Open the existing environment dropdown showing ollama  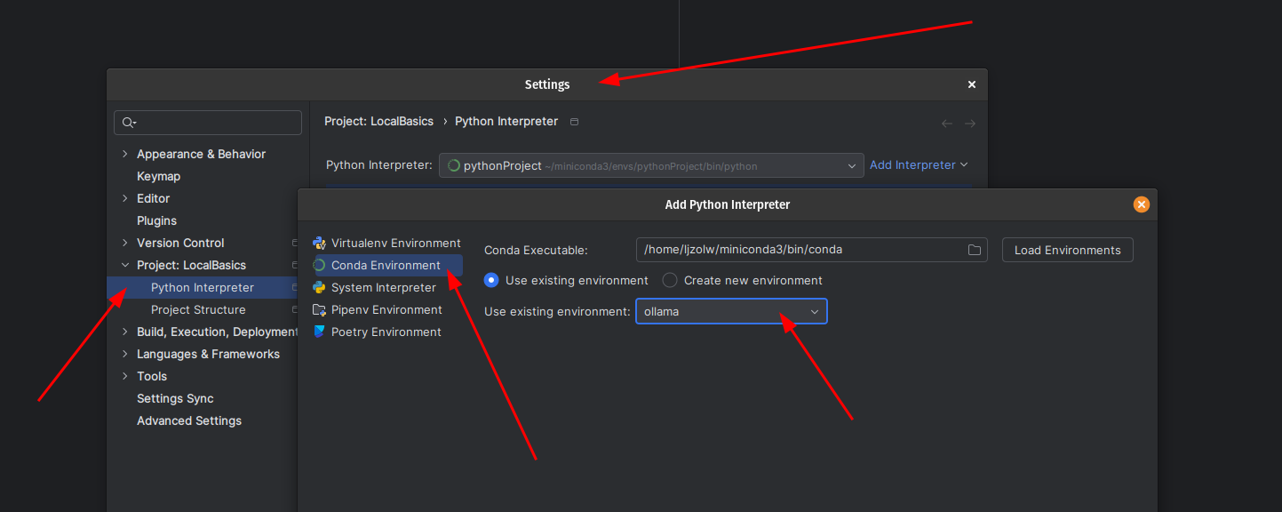click(730, 311)
